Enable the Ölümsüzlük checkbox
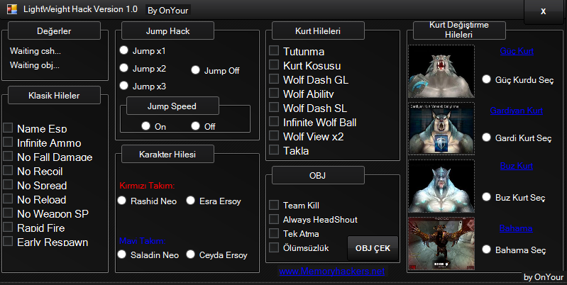The height and width of the screenshot is (285, 567). 274,247
